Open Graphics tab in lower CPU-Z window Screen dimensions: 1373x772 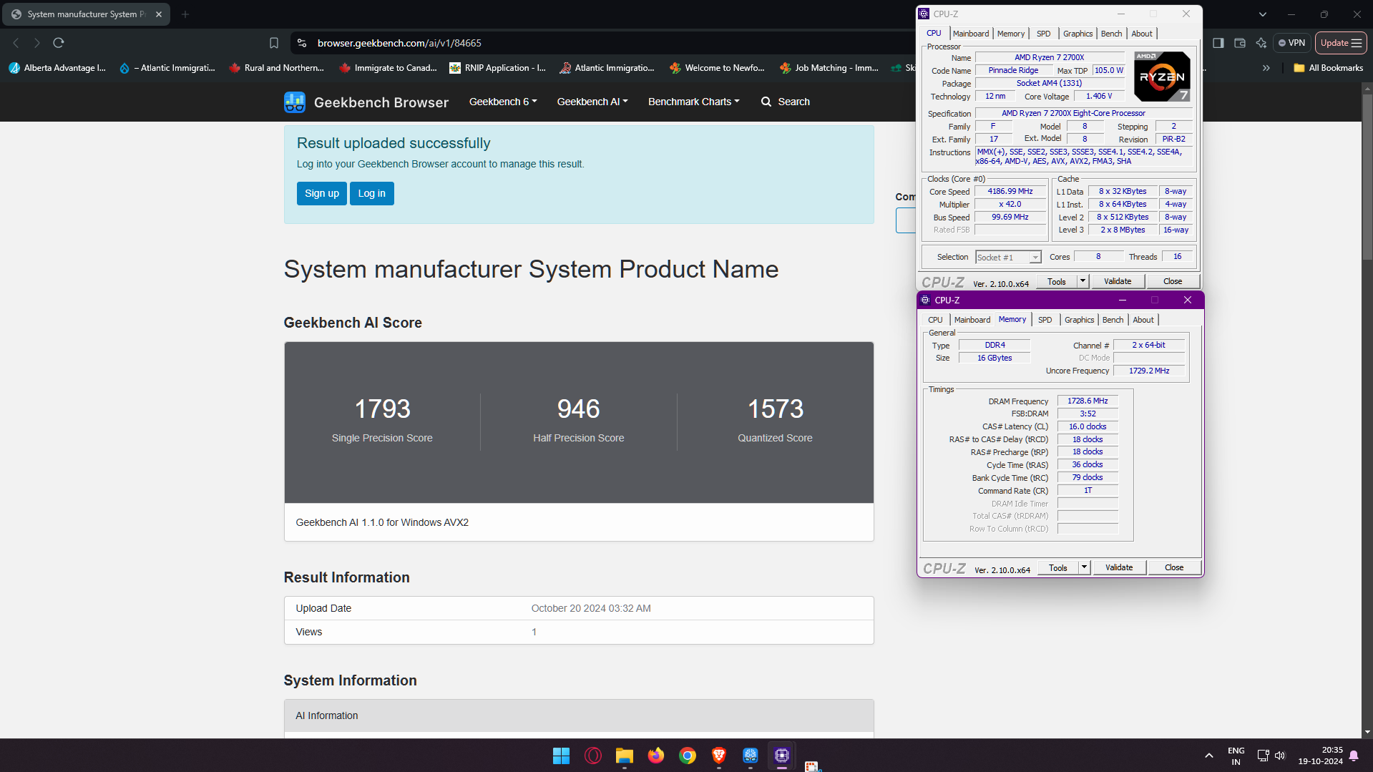pyautogui.click(x=1079, y=320)
